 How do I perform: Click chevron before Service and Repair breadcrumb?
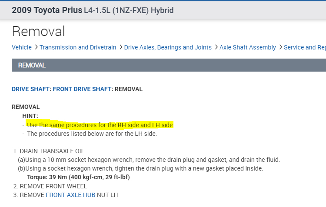pyautogui.click(x=280, y=47)
